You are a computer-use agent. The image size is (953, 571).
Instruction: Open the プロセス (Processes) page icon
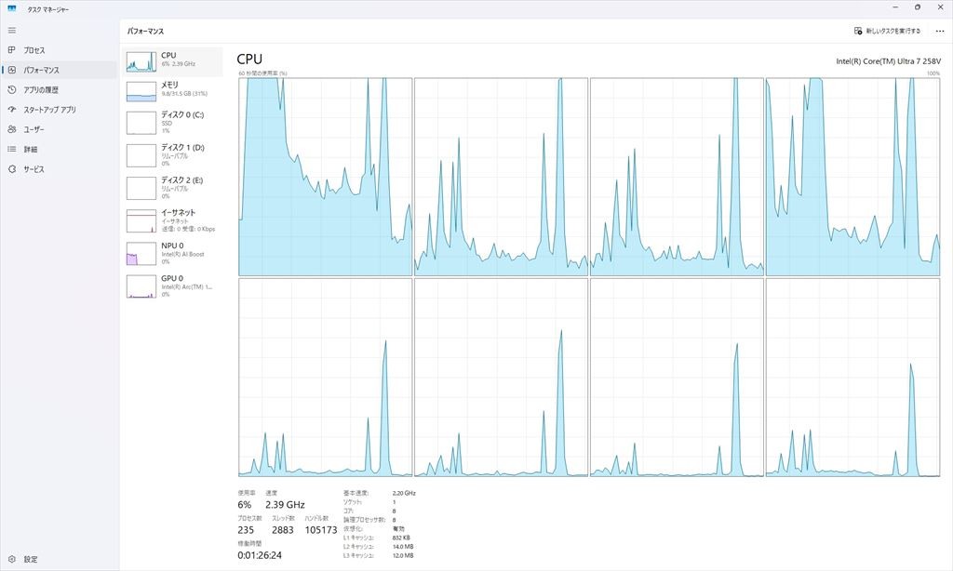click(x=11, y=50)
